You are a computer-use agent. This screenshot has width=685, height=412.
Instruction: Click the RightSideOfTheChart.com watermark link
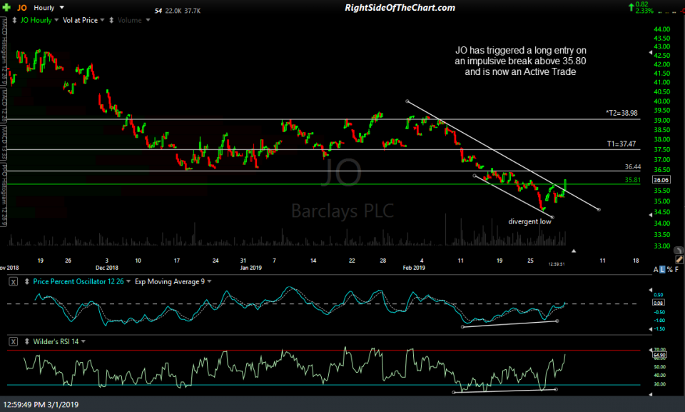point(400,8)
